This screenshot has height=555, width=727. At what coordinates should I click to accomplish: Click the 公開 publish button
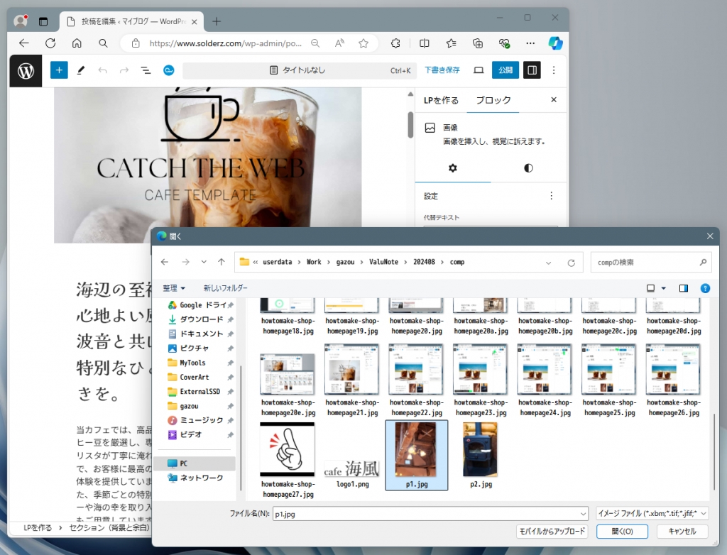(x=505, y=70)
